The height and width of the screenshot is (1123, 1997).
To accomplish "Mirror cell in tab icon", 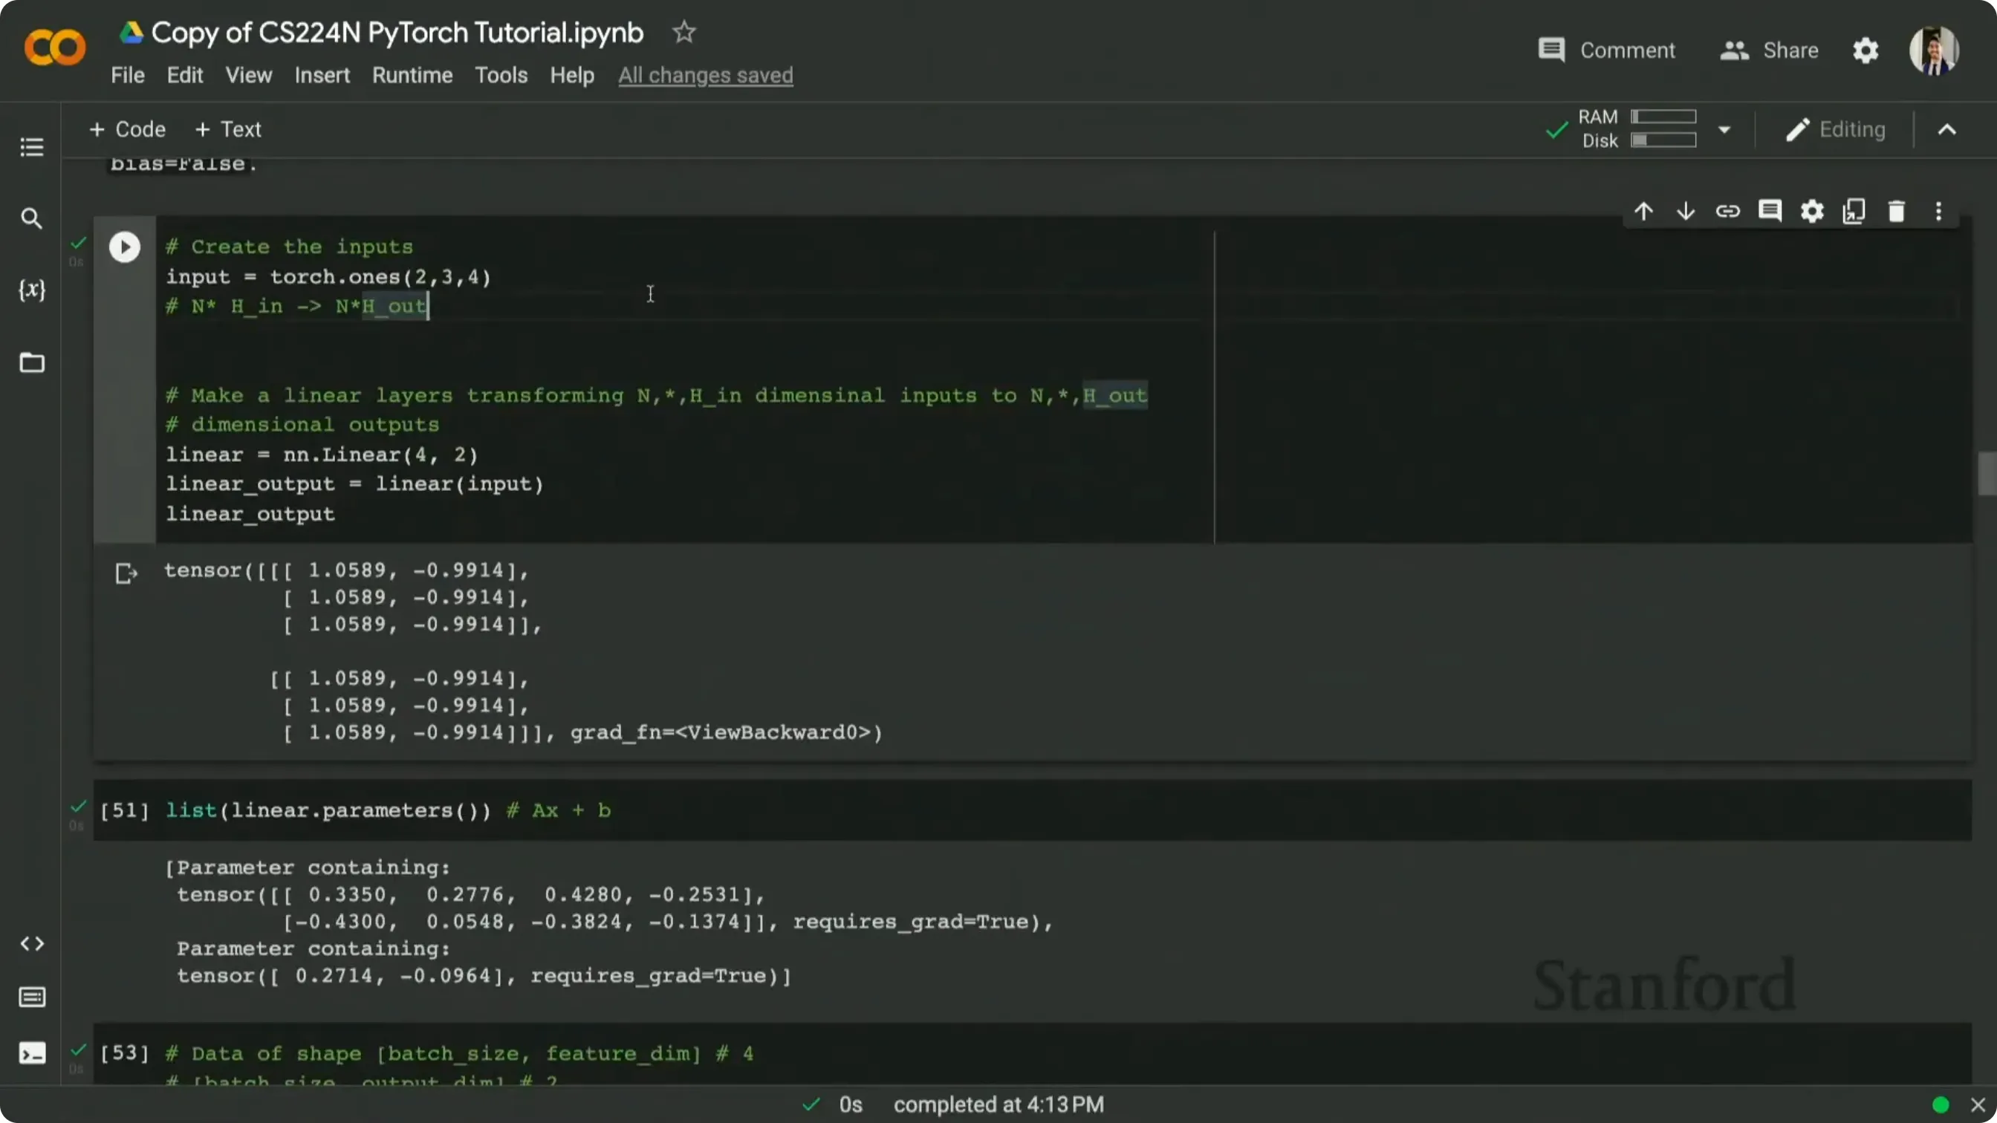I will (x=1854, y=211).
